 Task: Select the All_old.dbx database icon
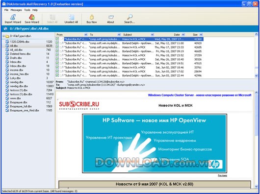coord(7,50)
